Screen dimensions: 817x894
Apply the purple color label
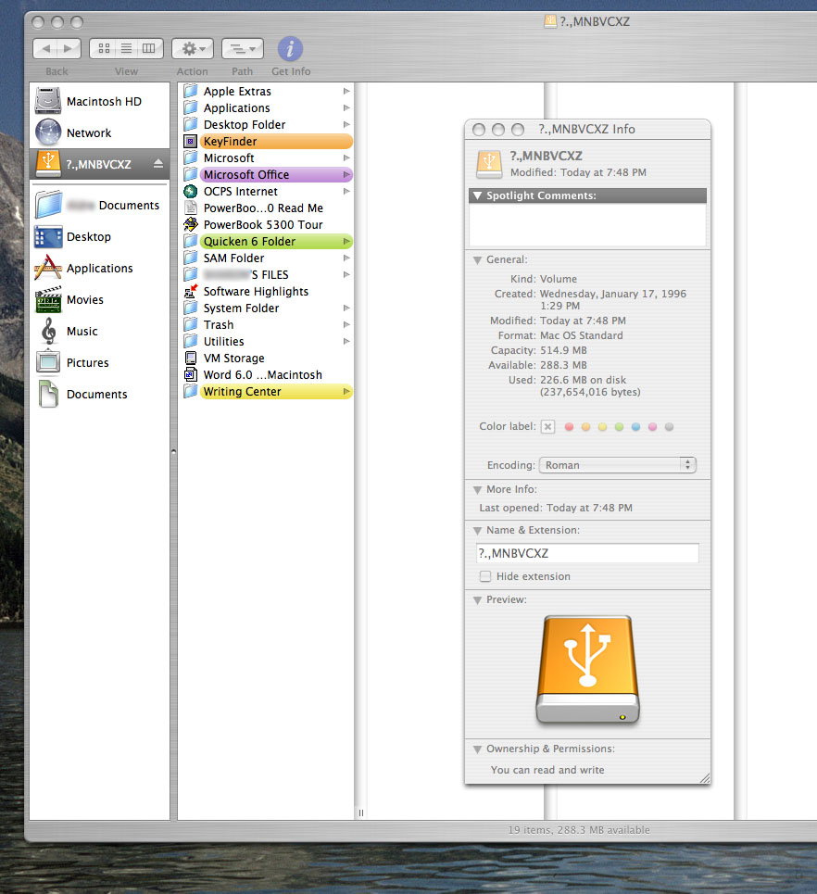(652, 426)
